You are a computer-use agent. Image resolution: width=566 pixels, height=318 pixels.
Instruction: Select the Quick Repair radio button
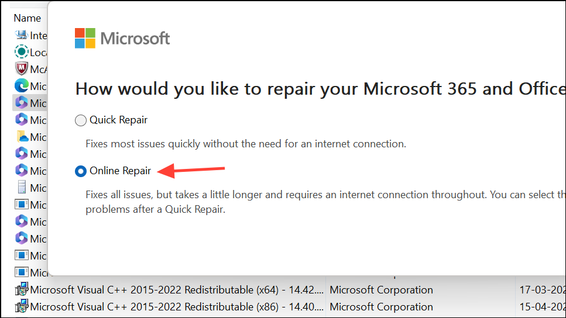[81, 120]
